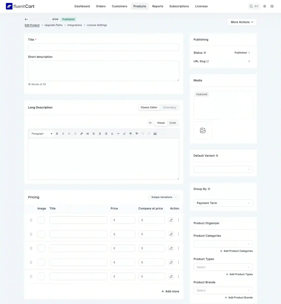281x304 pixels.
Task: Open the Default Variant dropdown
Action: coord(223,169)
